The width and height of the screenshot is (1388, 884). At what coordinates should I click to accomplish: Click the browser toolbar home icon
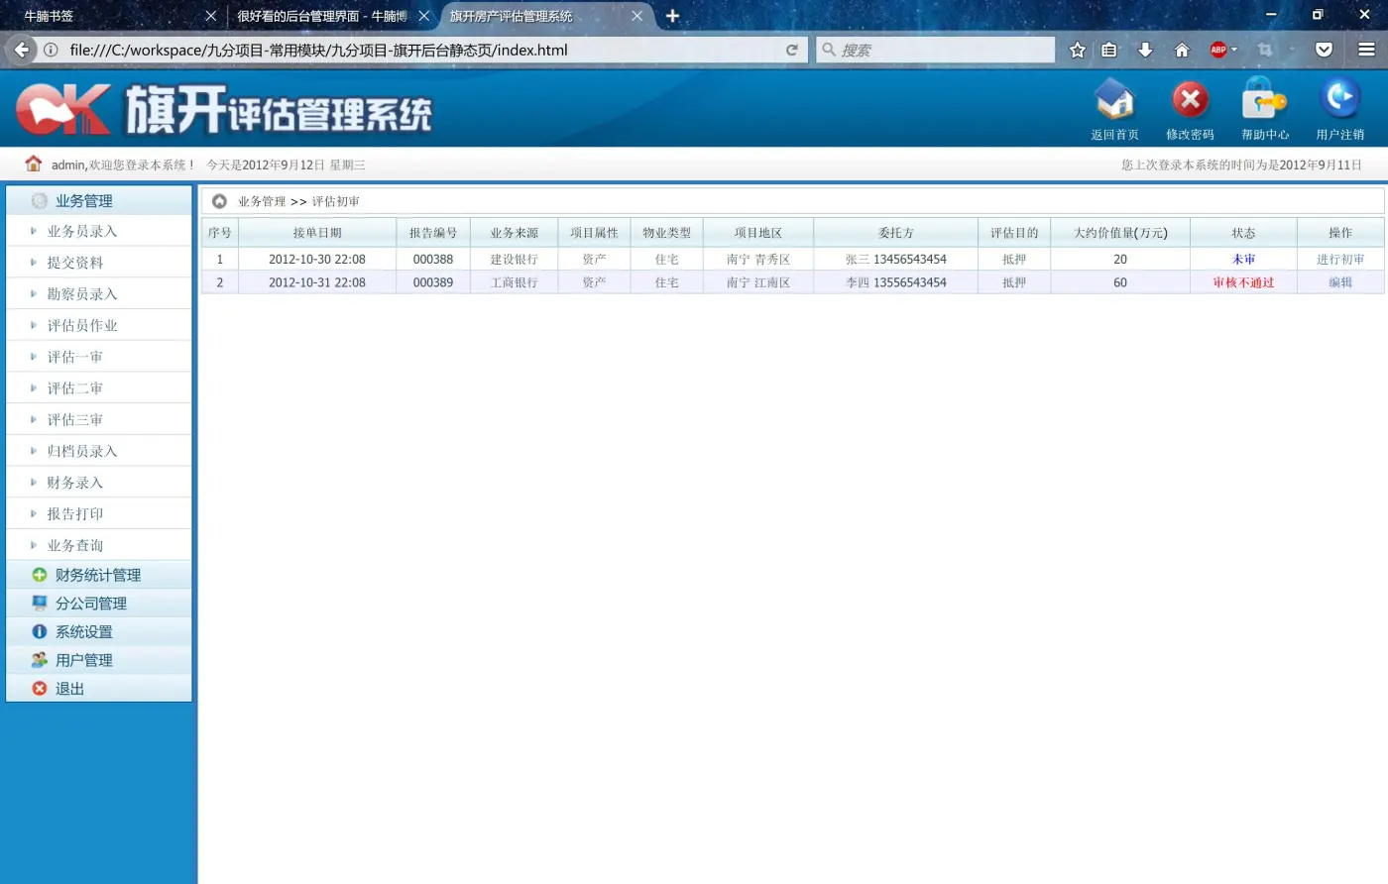click(1182, 50)
